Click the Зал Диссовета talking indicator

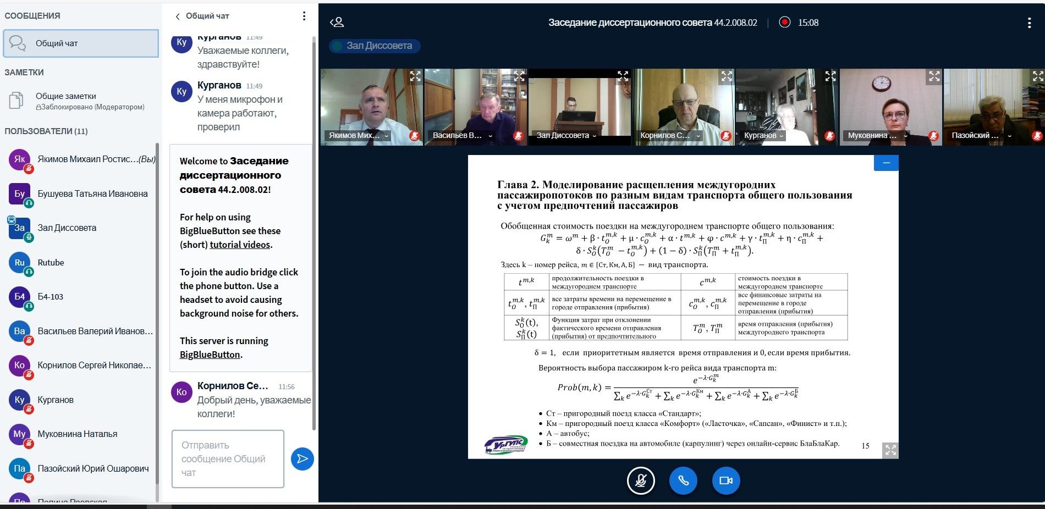tap(375, 46)
